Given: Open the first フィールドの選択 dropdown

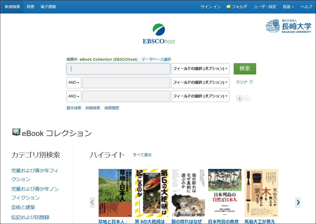Looking at the screenshot, I should pyautogui.click(x=200, y=69).
